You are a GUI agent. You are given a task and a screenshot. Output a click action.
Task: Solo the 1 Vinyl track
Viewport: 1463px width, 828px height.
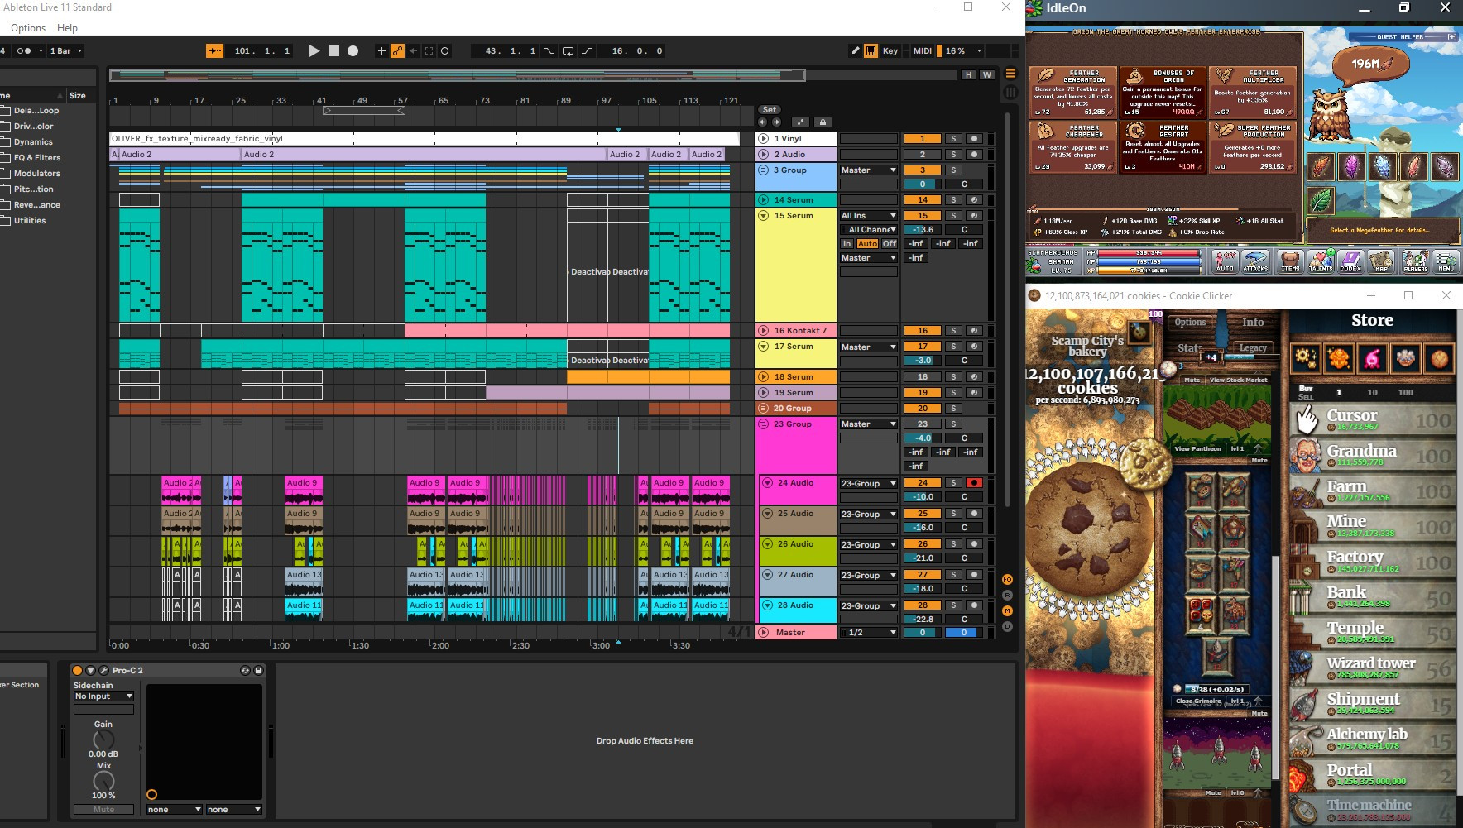tap(953, 138)
